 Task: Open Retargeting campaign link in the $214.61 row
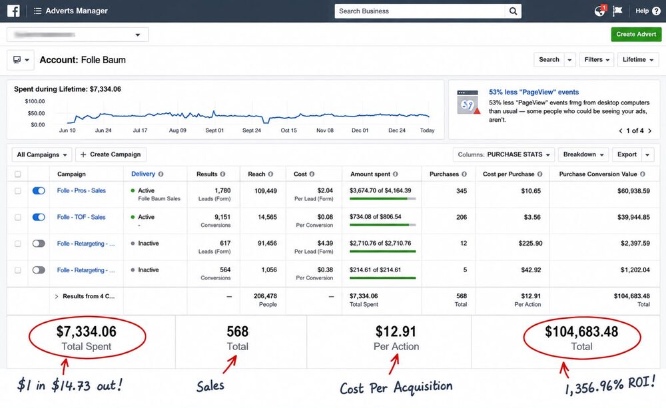coord(86,270)
